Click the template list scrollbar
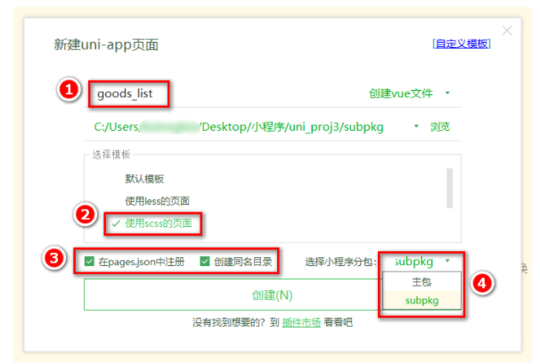540x364 pixels. click(x=449, y=188)
